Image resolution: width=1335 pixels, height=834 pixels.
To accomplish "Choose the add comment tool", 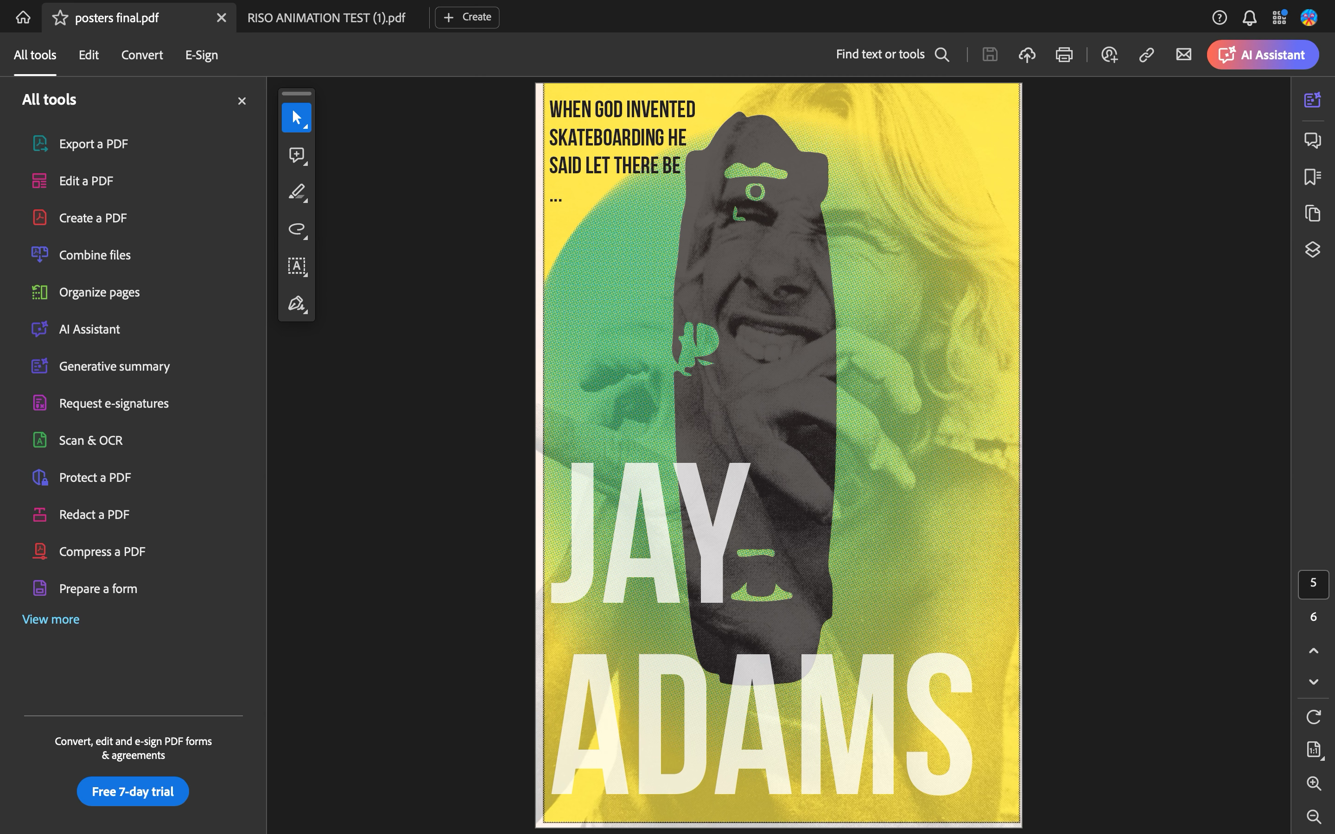I will coord(296,155).
